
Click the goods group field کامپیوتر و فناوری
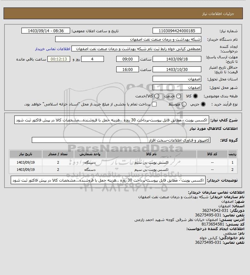click(x=121, y=140)
